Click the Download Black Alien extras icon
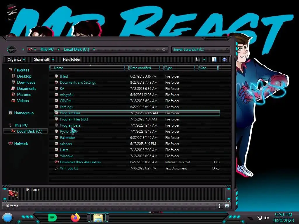 coord(56,162)
